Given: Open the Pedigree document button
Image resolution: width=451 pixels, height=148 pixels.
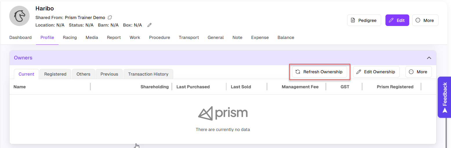Looking at the screenshot, I should coord(364,20).
